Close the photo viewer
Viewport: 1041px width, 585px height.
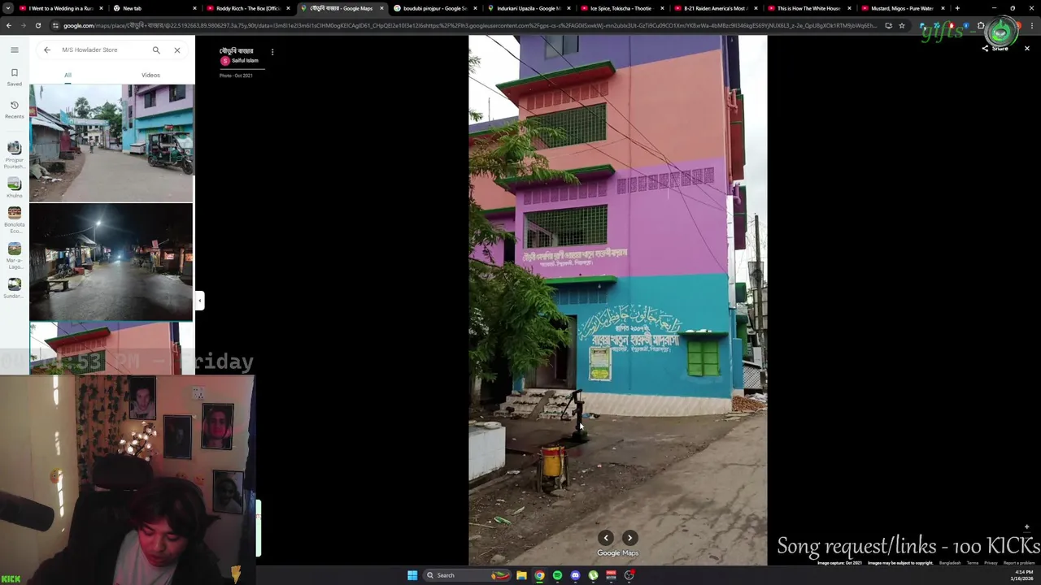1026,49
